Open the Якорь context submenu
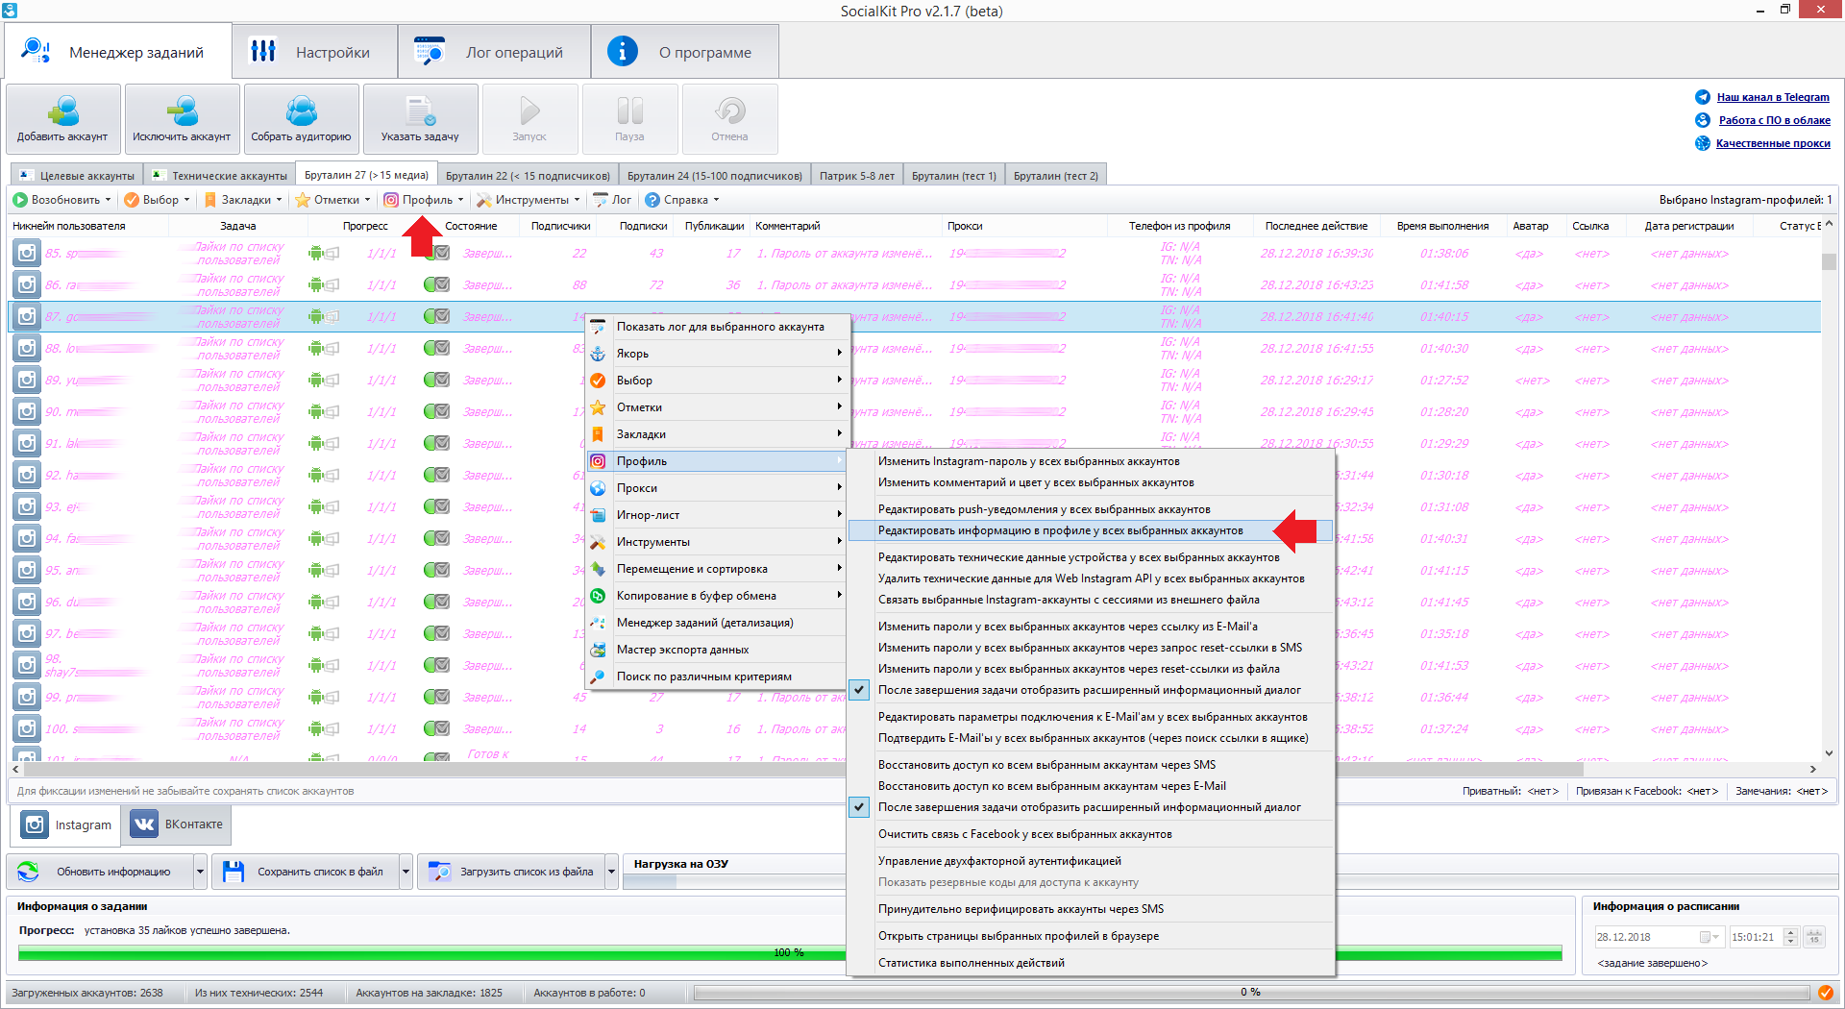1845x1009 pixels. tap(718, 354)
